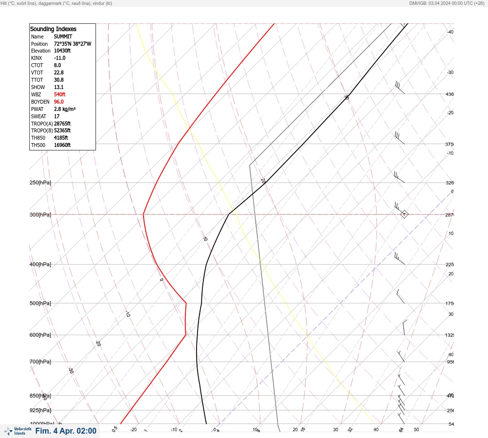
Task: Click the VTOT value '22.8'
Action: pos(59,73)
